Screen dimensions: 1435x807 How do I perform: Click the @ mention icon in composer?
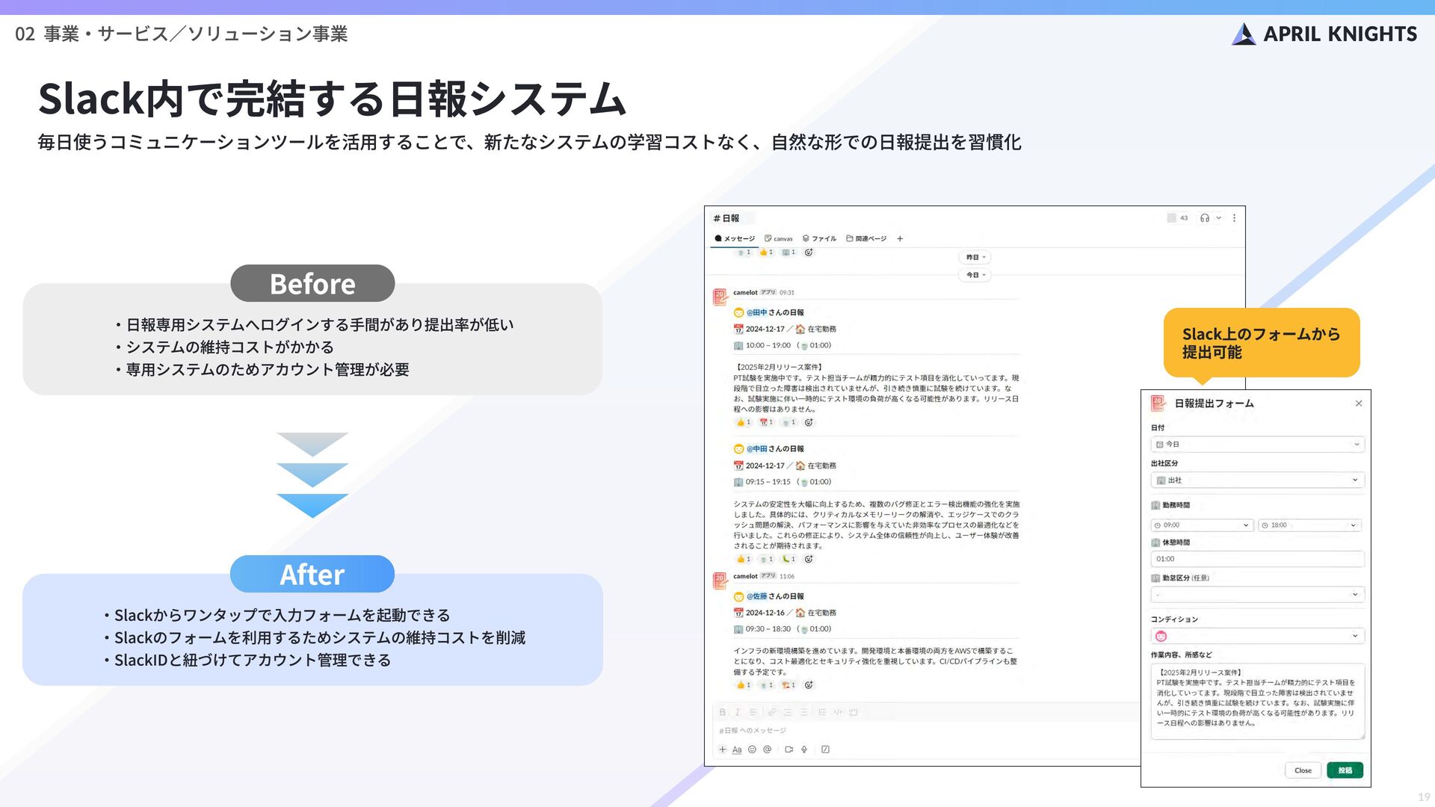(767, 749)
